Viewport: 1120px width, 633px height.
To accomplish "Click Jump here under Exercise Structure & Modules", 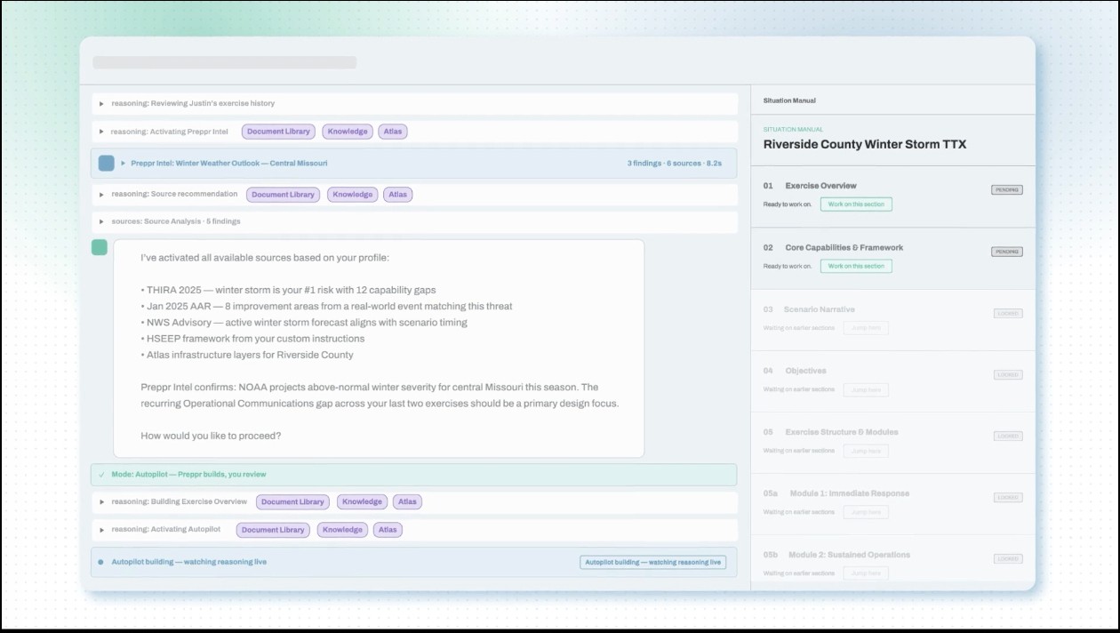I will click(866, 451).
